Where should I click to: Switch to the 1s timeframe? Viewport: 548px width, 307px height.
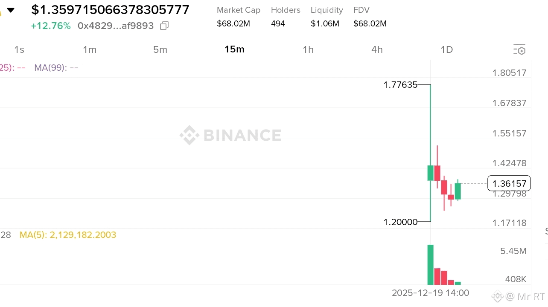point(19,49)
